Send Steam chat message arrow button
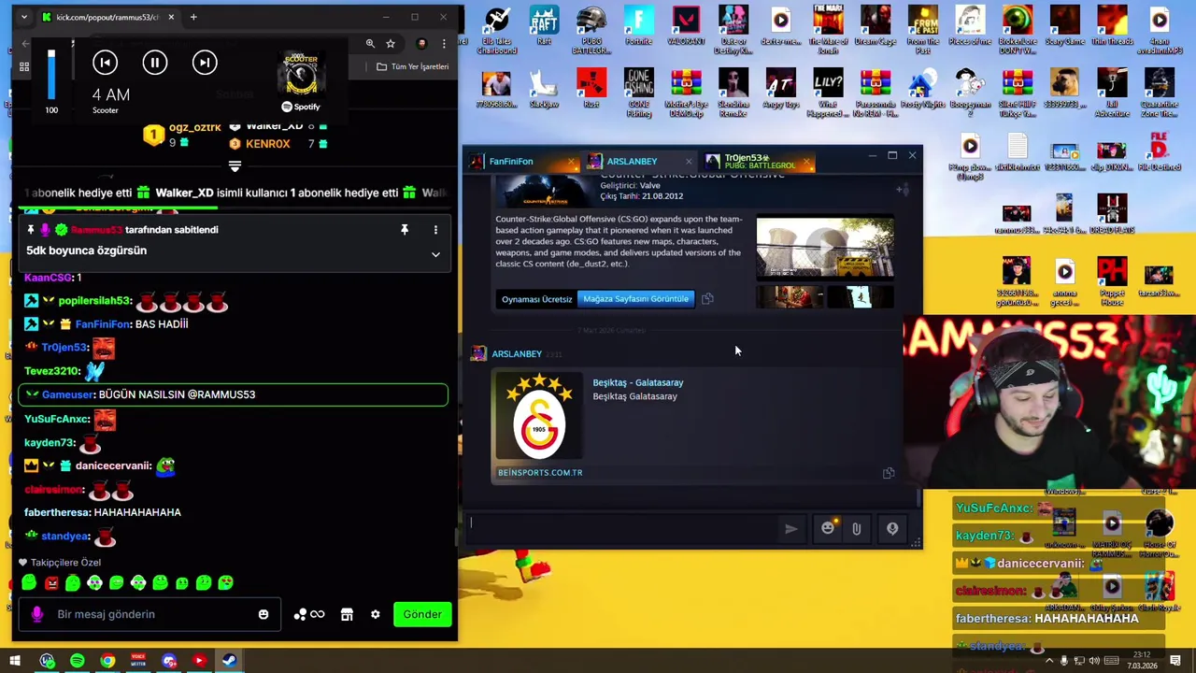1196x673 pixels. (791, 529)
